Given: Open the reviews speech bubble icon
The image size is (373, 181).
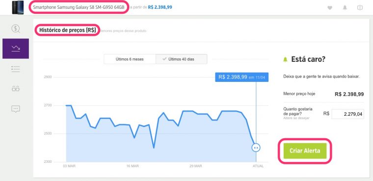Looking at the screenshot, I should [x=16, y=109].
